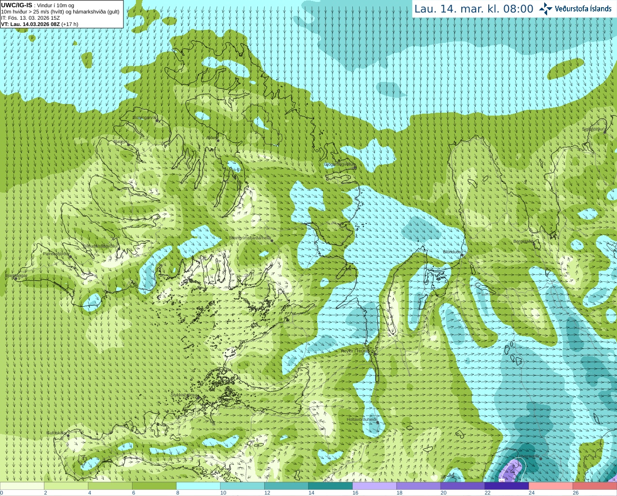Select the date header Lau. 14. mar. kl. 08:00
Image resolution: width=617 pixels, height=496 pixels.
pos(474,9)
